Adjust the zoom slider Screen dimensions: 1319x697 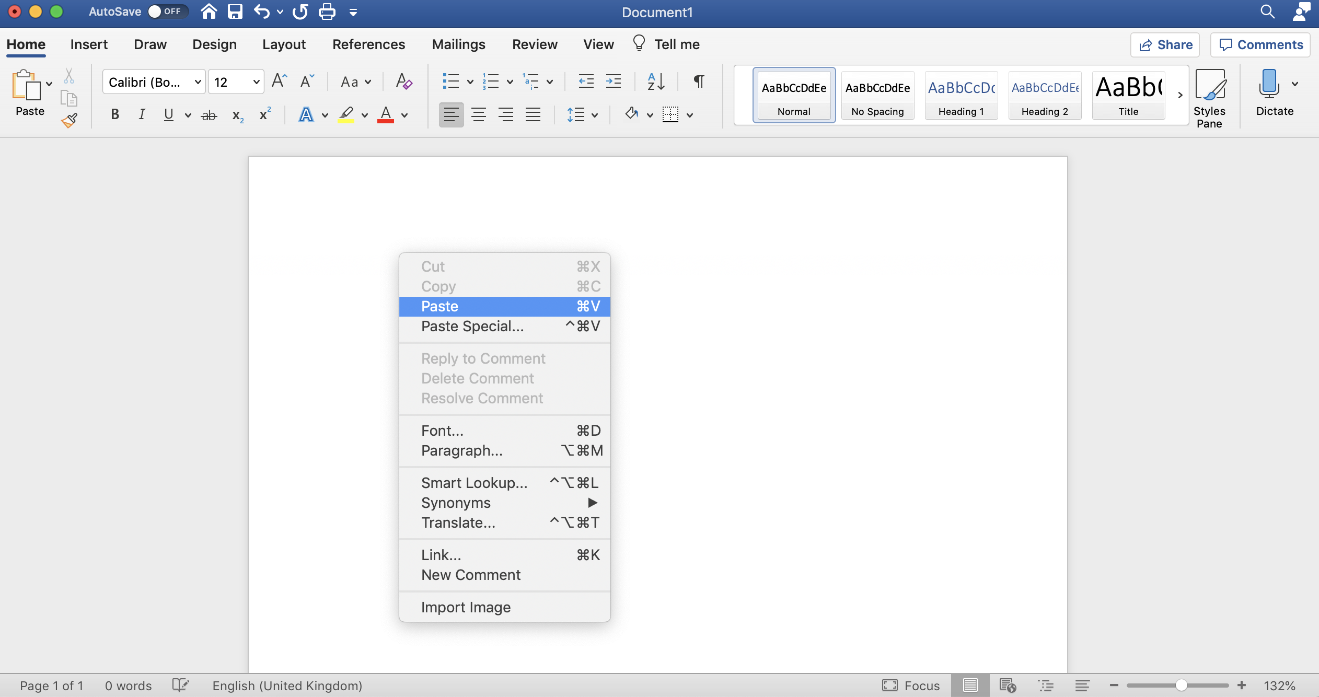point(1182,685)
